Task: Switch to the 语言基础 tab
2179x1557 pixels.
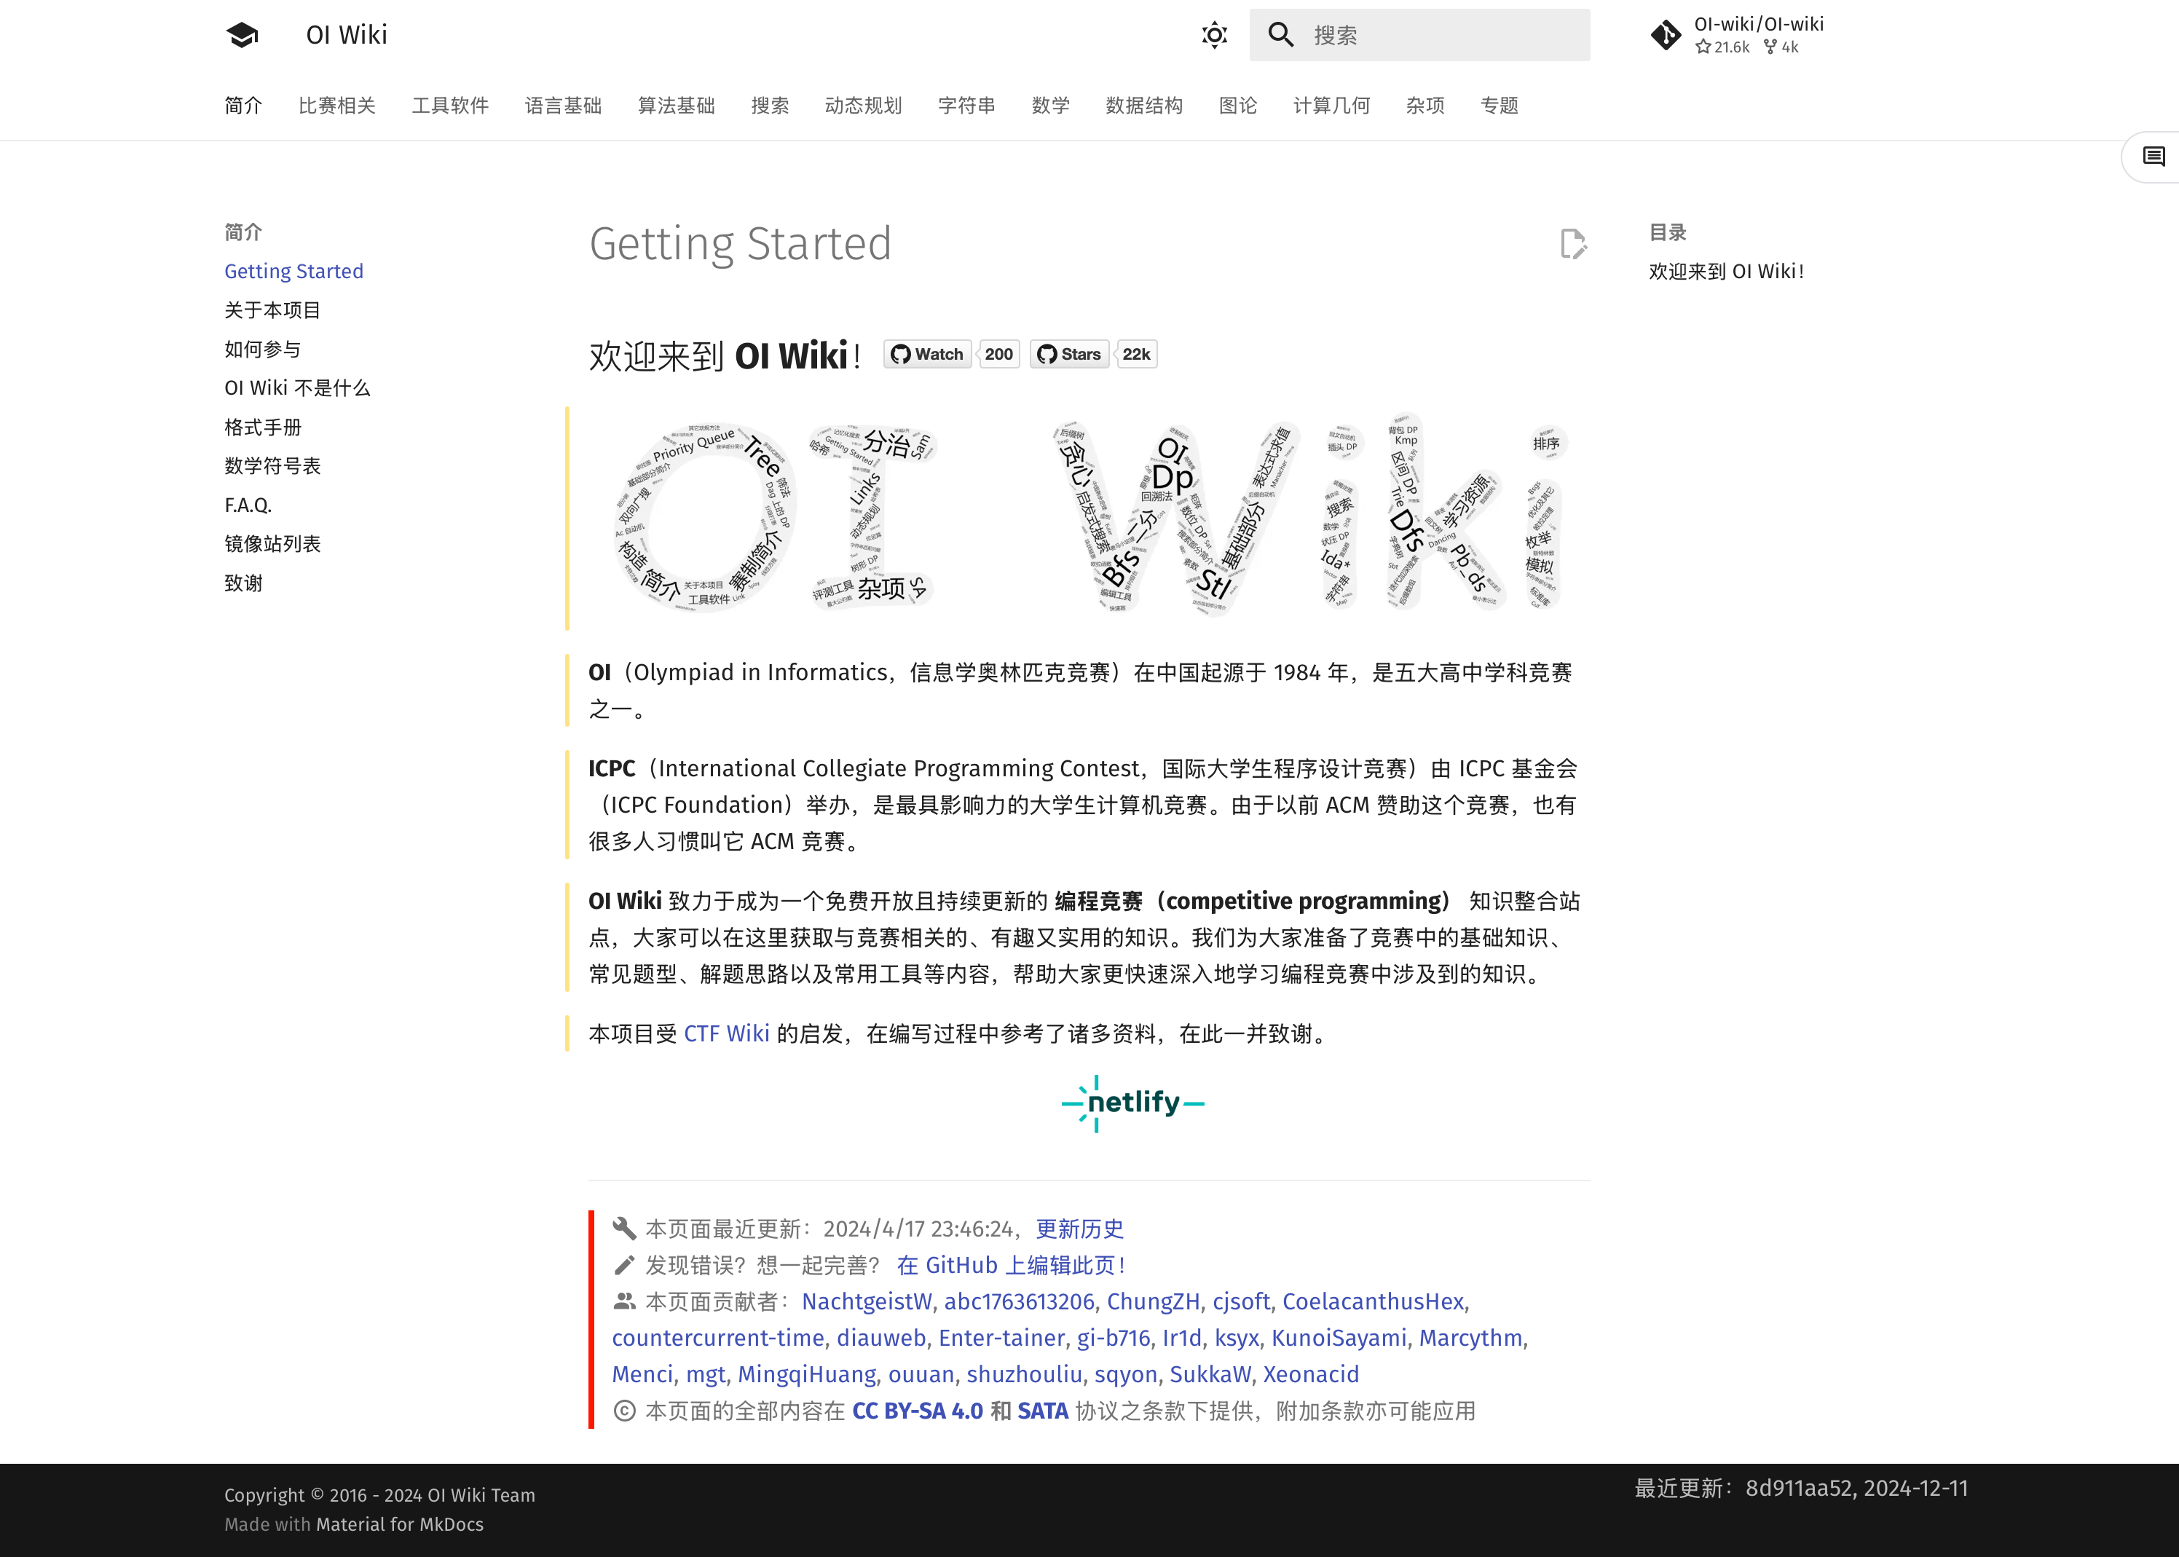Action: point(563,106)
